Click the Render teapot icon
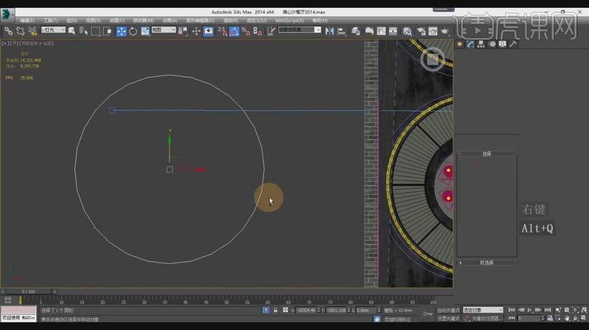The image size is (589, 330). point(446,31)
